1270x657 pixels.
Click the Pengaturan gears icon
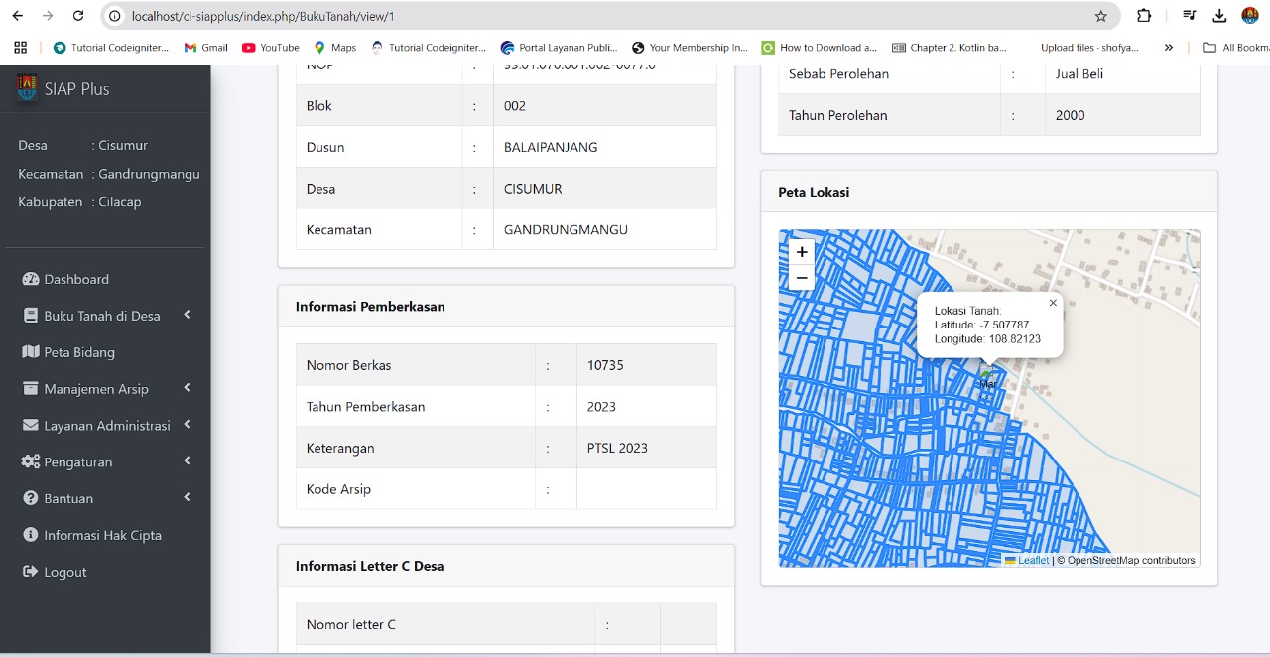(x=30, y=462)
